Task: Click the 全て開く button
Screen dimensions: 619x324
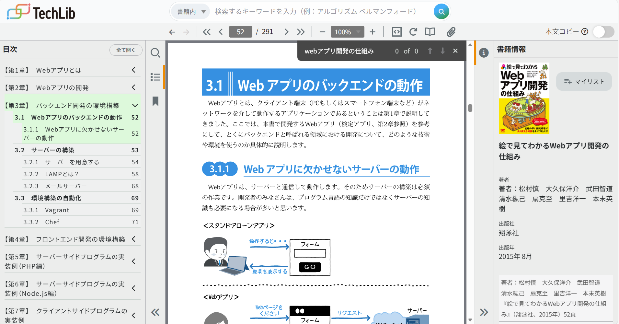Action: click(x=126, y=50)
